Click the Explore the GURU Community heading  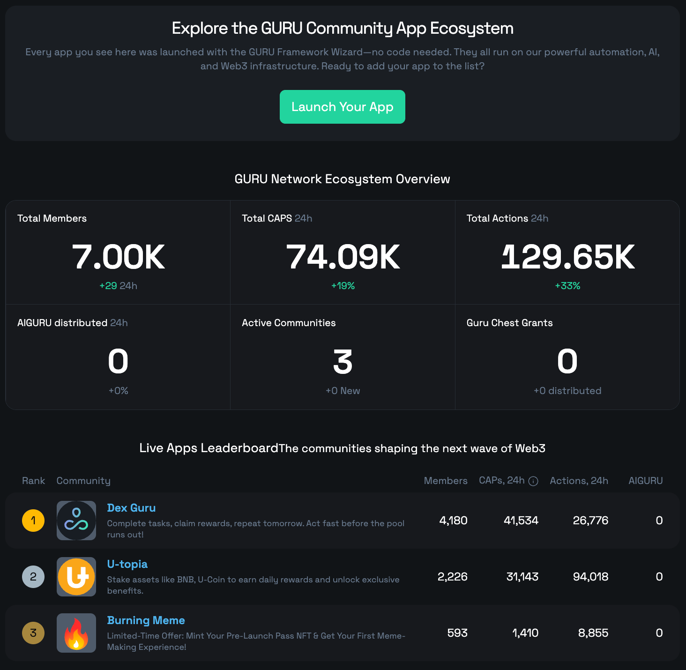coord(343,28)
